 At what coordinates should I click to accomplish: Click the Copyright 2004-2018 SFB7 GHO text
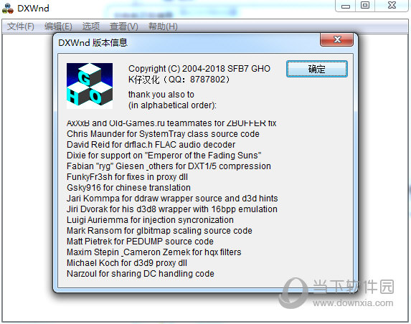(x=199, y=69)
